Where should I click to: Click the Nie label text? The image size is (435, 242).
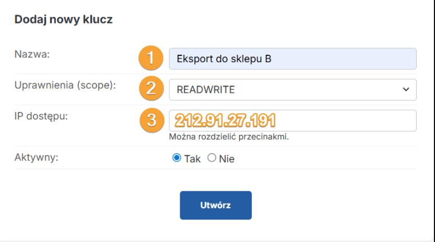[x=227, y=159]
